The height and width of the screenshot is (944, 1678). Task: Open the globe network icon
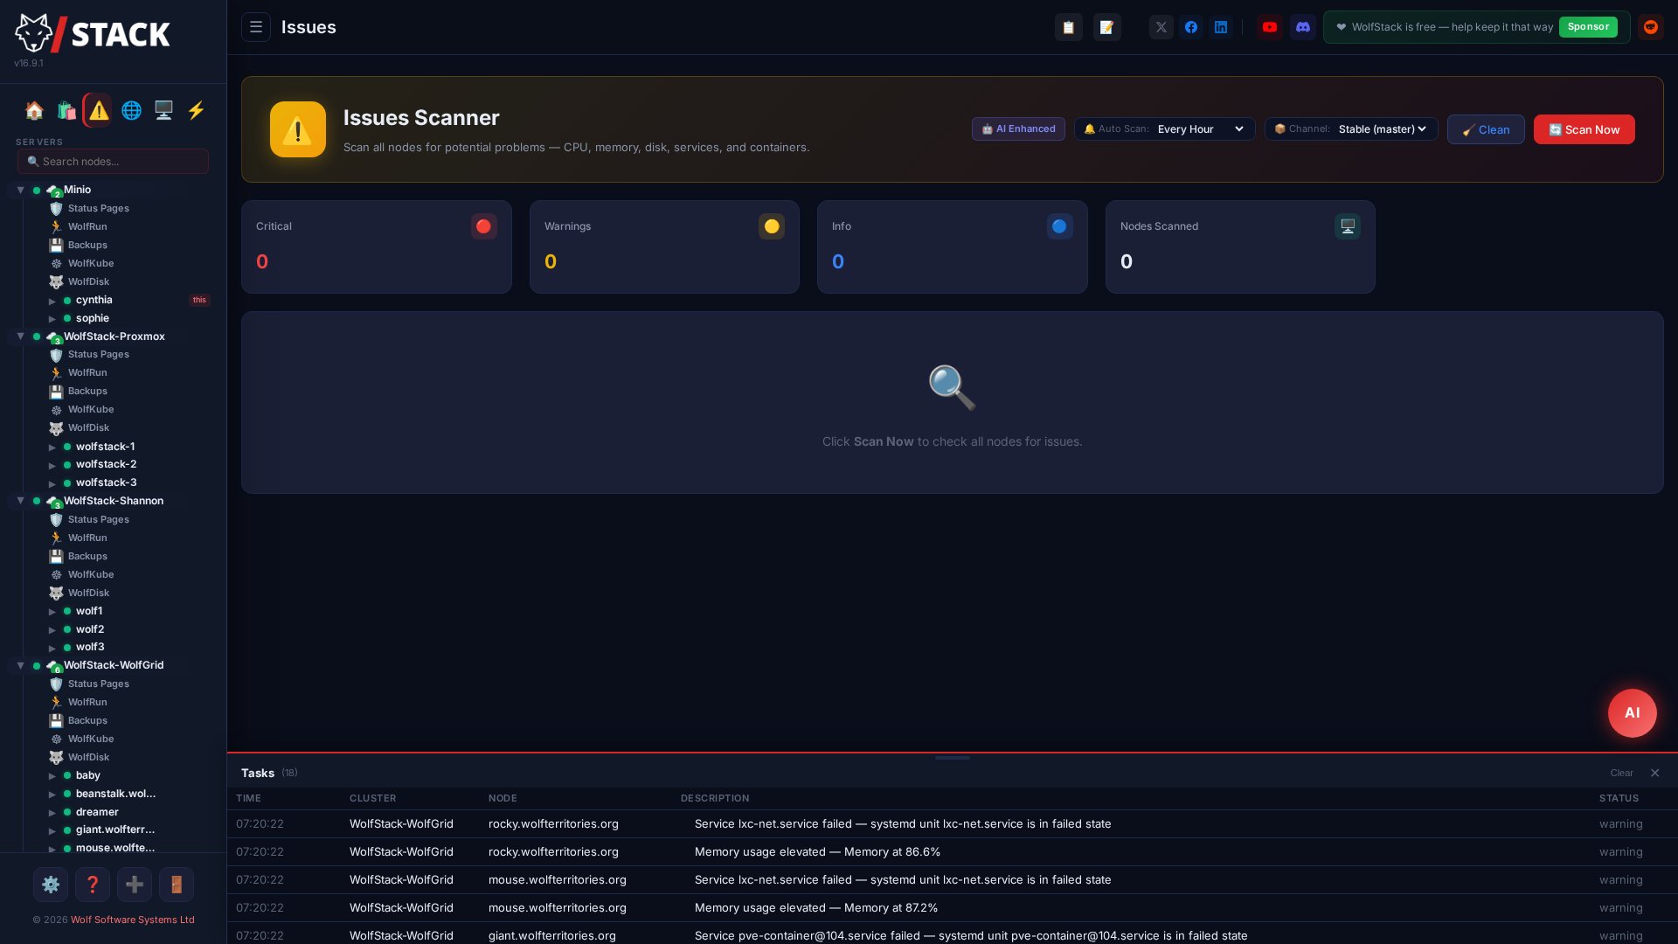pos(131,110)
